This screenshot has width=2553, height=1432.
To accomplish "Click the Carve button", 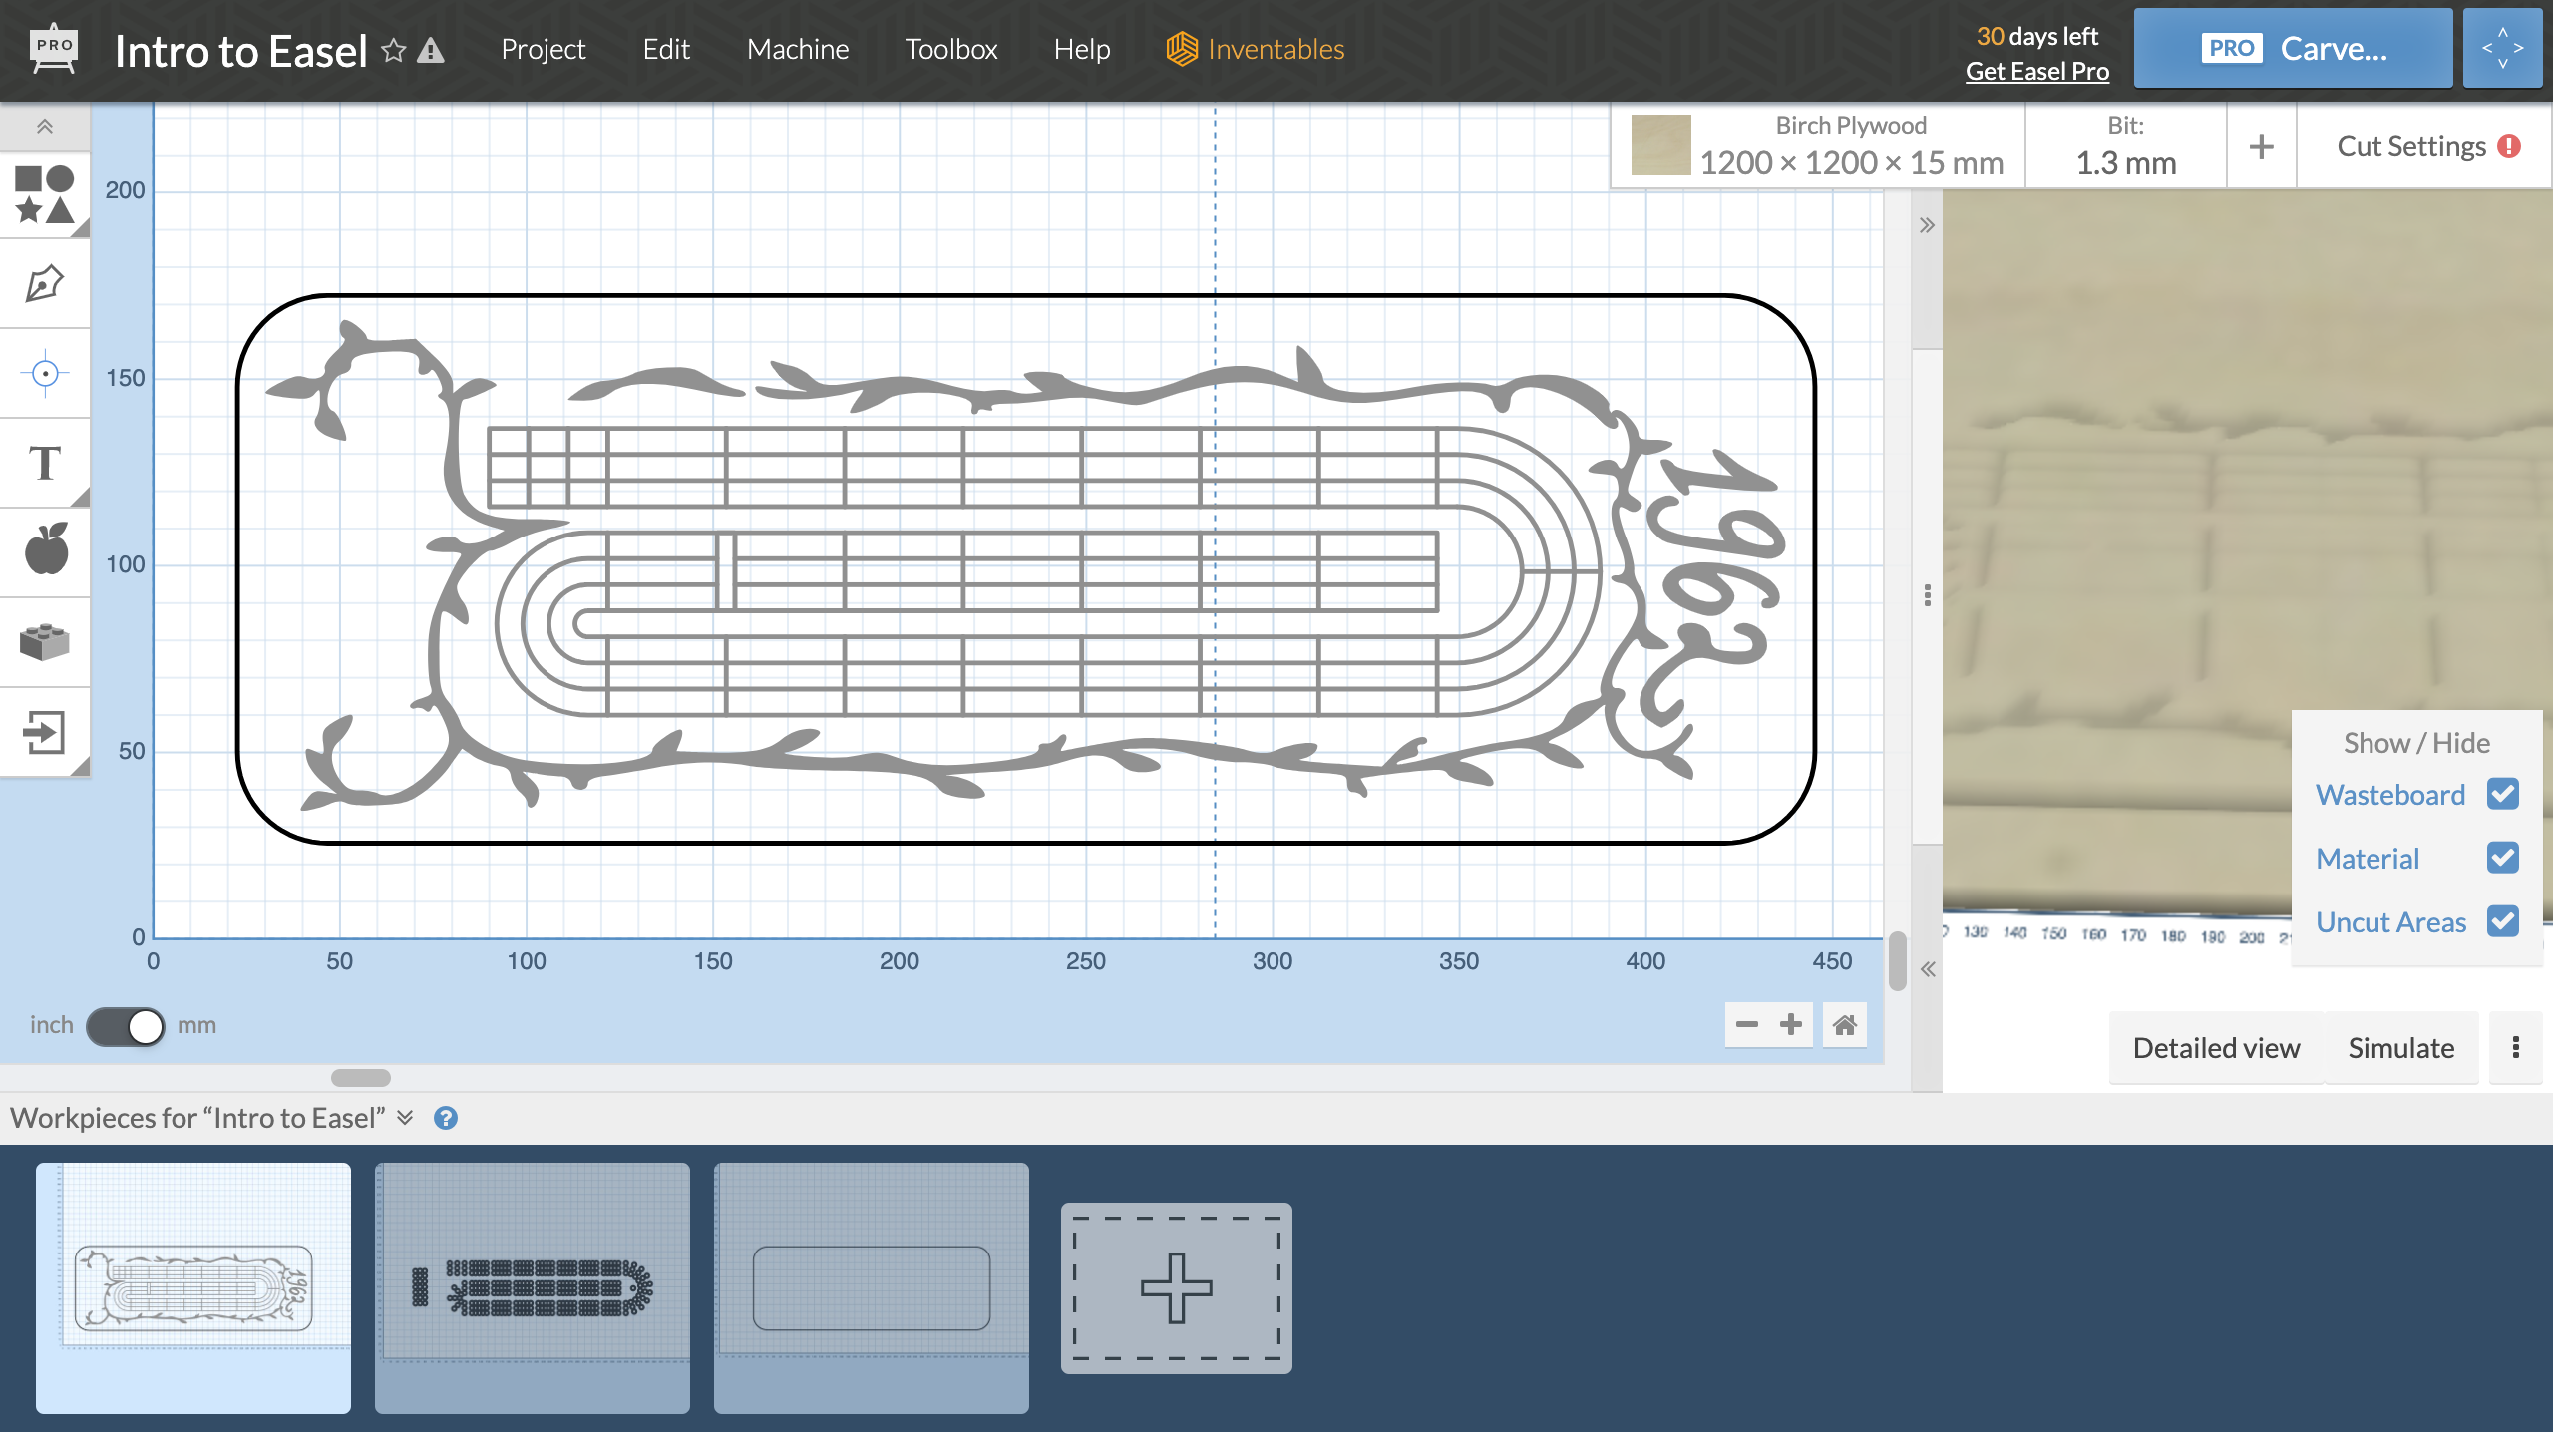I will click(2296, 47).
